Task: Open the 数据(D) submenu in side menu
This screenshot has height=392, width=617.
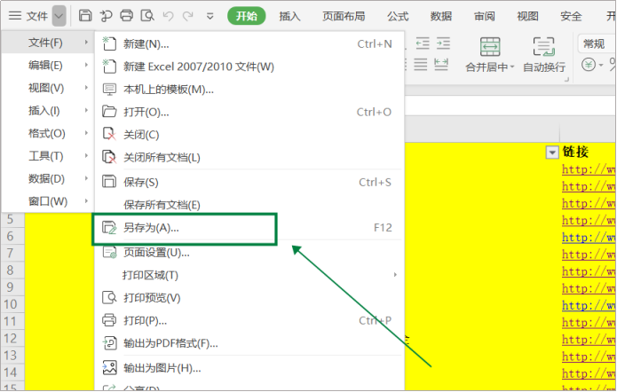Action: 48,179
